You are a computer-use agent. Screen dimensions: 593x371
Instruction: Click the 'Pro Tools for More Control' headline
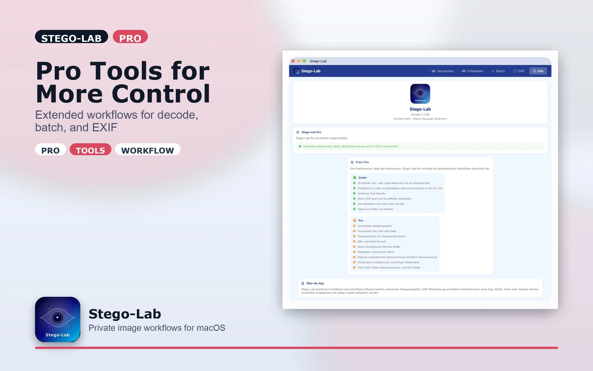click(x=123, y=82)
